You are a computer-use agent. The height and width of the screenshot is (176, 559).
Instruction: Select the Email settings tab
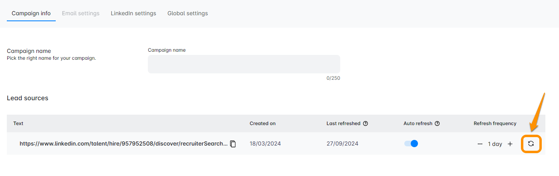point(81,13)
